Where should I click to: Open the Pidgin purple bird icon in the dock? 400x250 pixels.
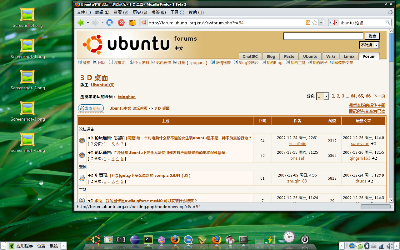tap(162, 240)
